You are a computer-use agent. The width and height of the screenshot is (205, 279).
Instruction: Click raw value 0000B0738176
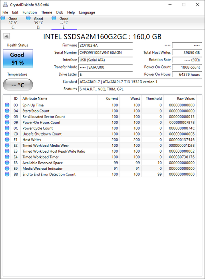(x=182, y=157)
